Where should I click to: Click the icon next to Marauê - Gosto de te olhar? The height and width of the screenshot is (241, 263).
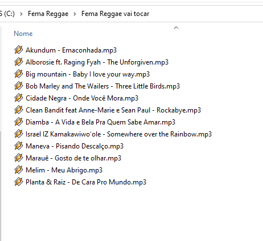tap(18, 158)
